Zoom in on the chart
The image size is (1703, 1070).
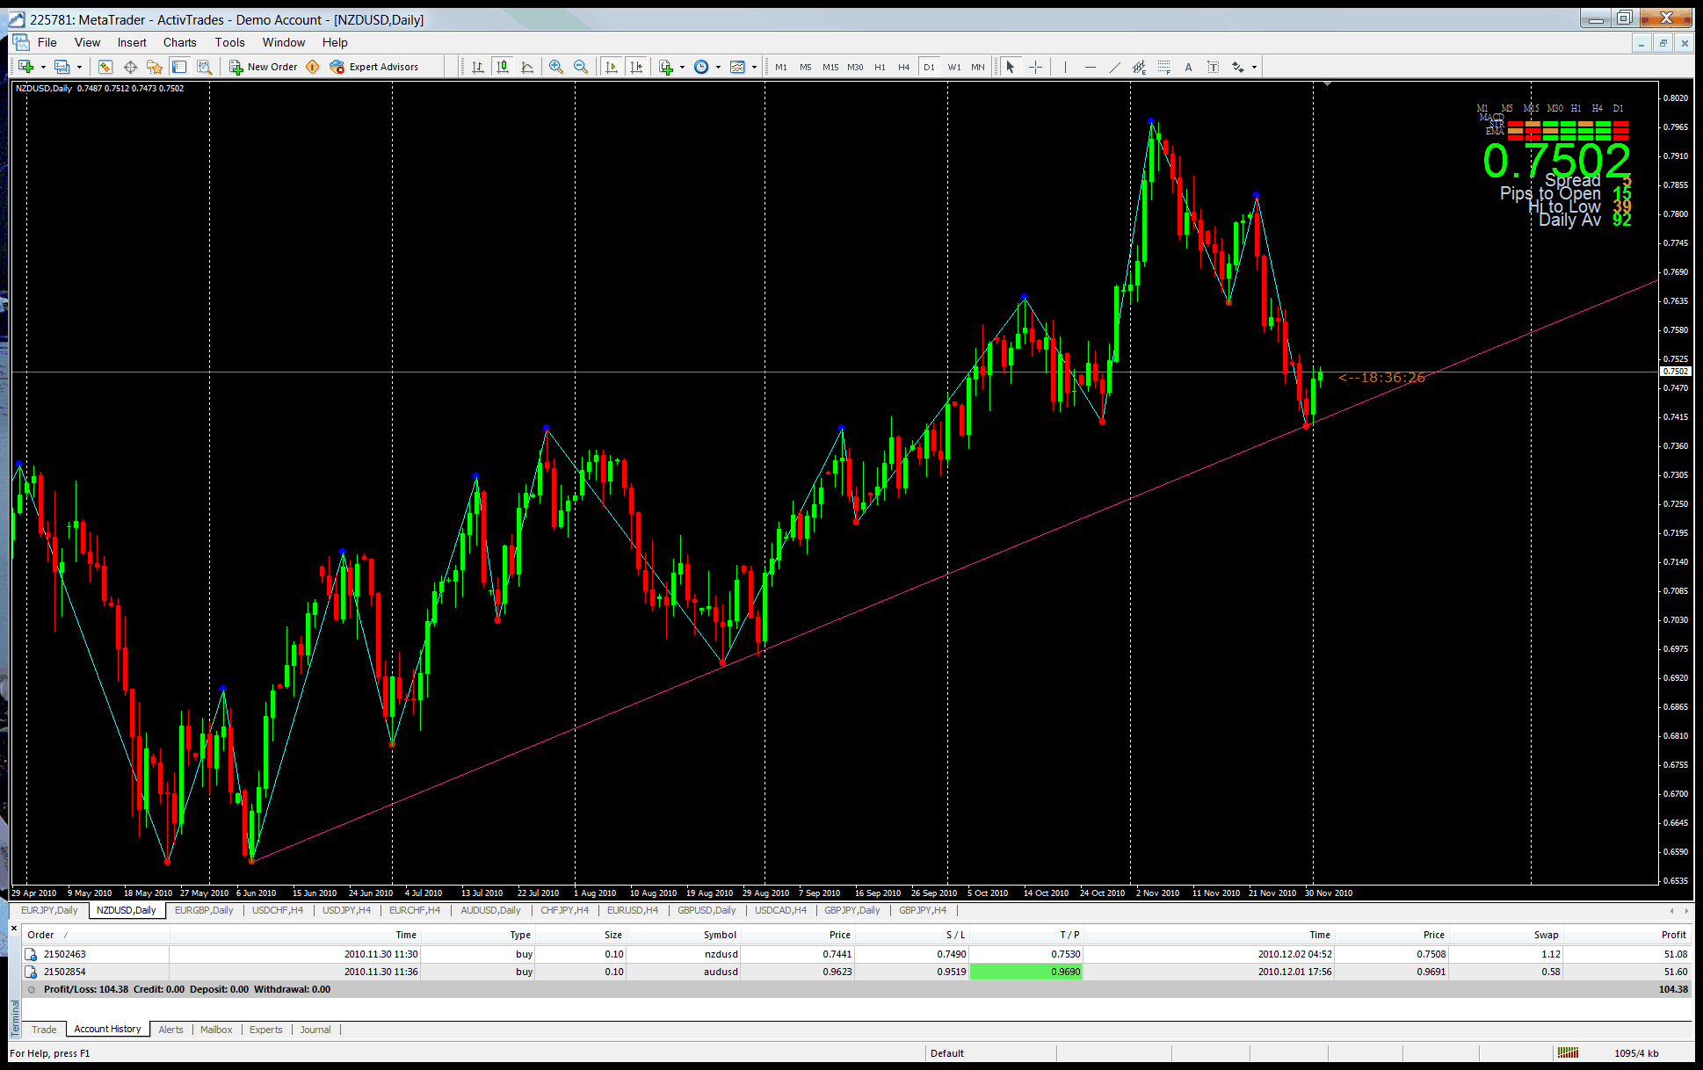pos(556,67)
